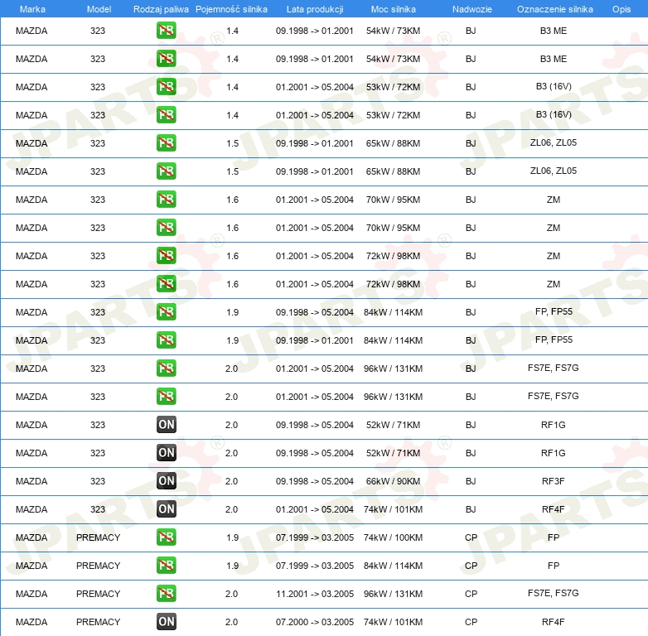Select the RF3F engine code cell

tap(554, 481)
